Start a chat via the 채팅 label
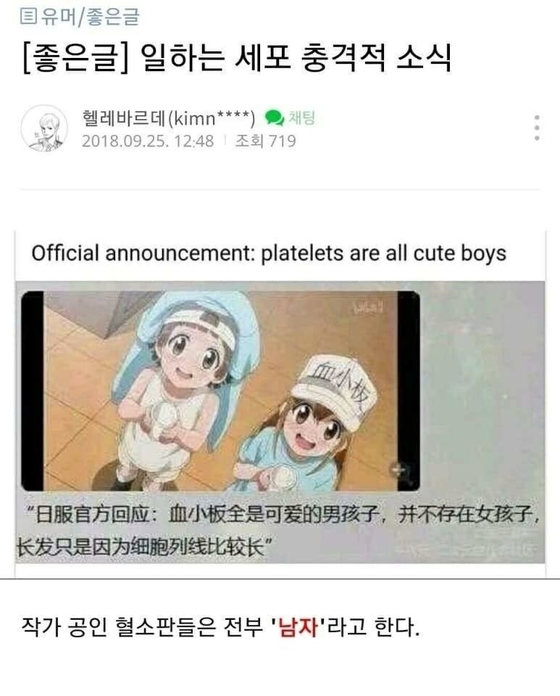This screenshot has width=560, height=696. (302, 117)
